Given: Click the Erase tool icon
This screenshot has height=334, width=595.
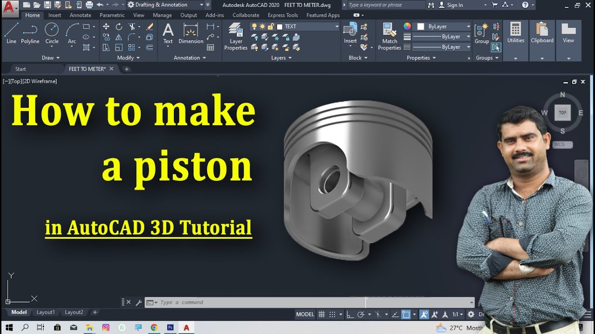Looking at the screenshot, I should [x=150, y=26].
